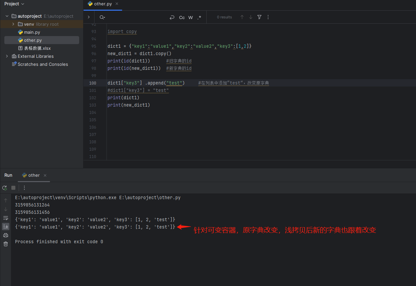Toggle soft-wrap in console
This screenshot has width=416, height=286.
pos(6,218)
